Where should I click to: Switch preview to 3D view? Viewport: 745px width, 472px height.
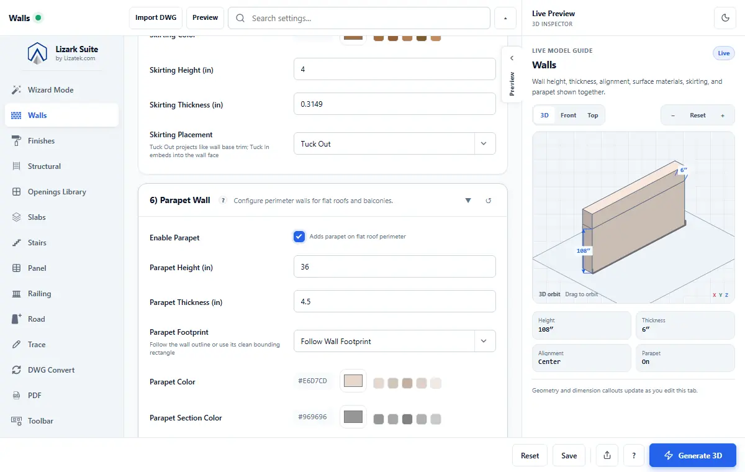coord(544,116)
